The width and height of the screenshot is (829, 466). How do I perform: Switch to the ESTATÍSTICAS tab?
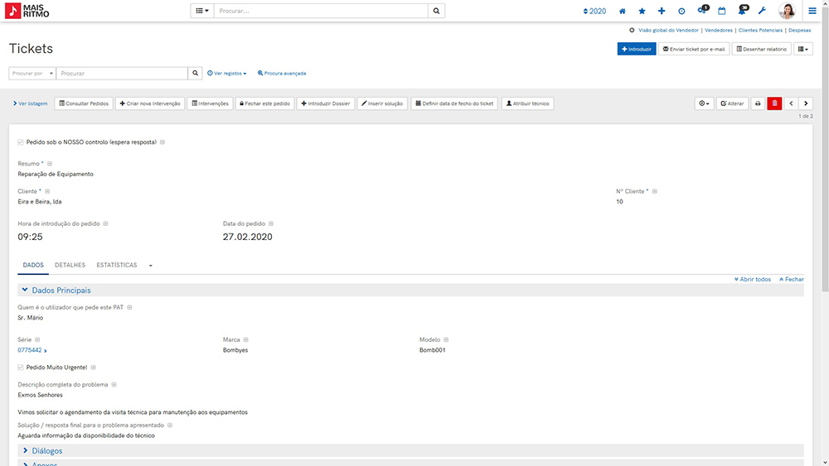coord(117,265)
